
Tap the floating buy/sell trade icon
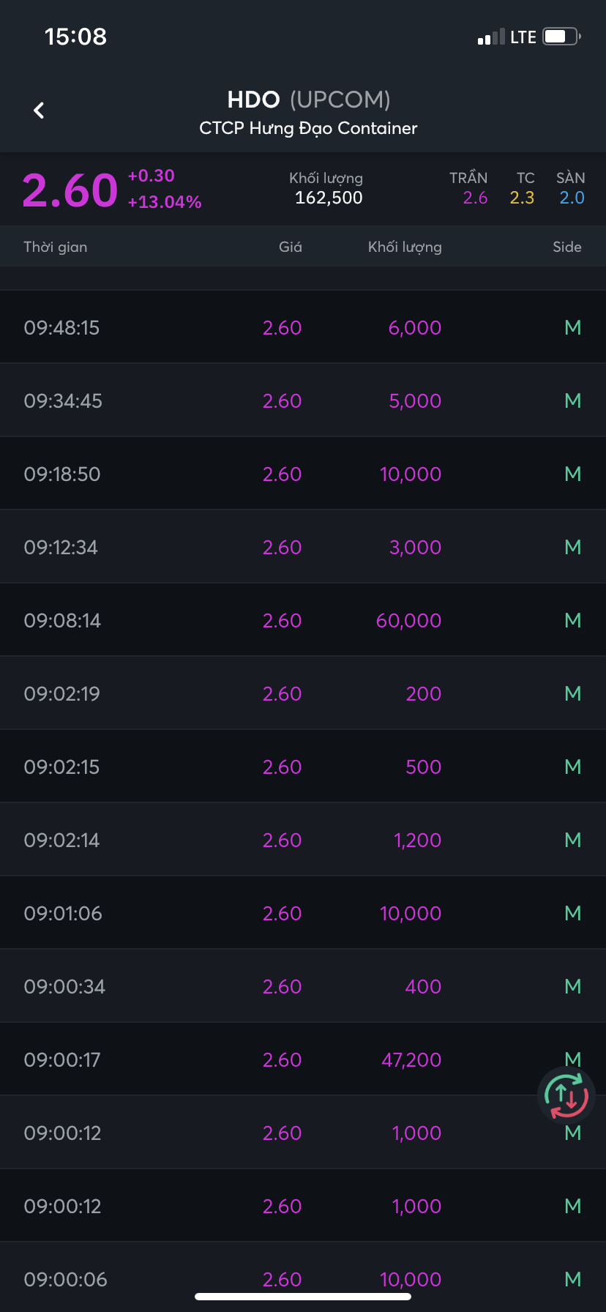[566, 1096]
